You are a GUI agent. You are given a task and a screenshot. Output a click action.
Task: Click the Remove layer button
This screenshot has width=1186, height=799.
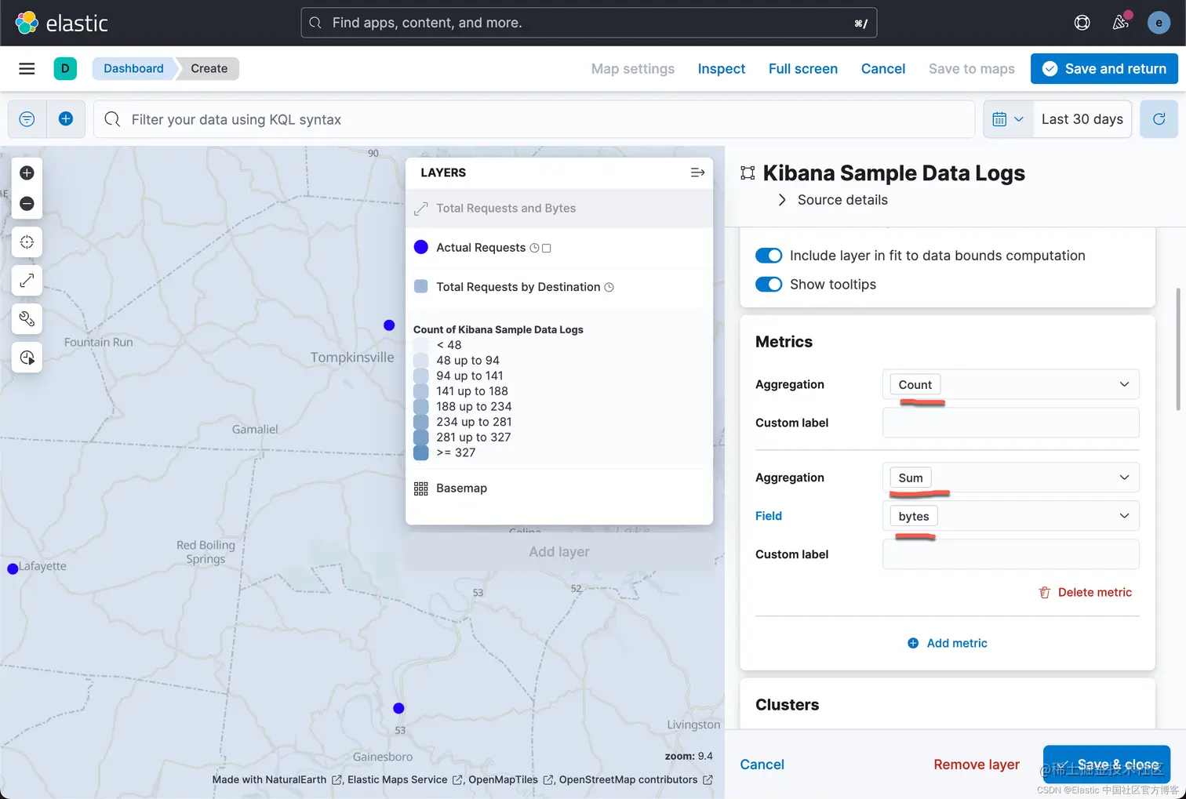coord(977,764)
